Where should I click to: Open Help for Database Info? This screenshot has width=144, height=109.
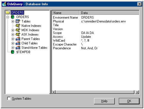(x=104, y=101)
